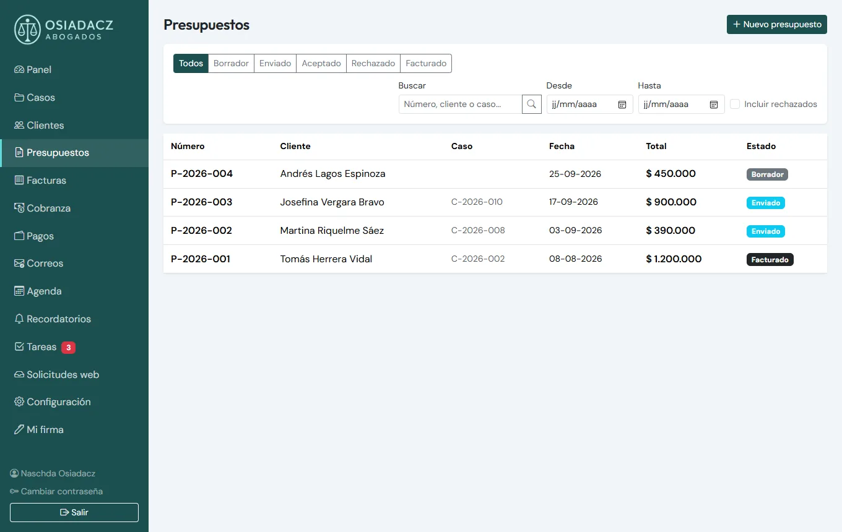842x532 pixels.
Task: Switch to the Enviado filter tab
Action: point(275,64)
